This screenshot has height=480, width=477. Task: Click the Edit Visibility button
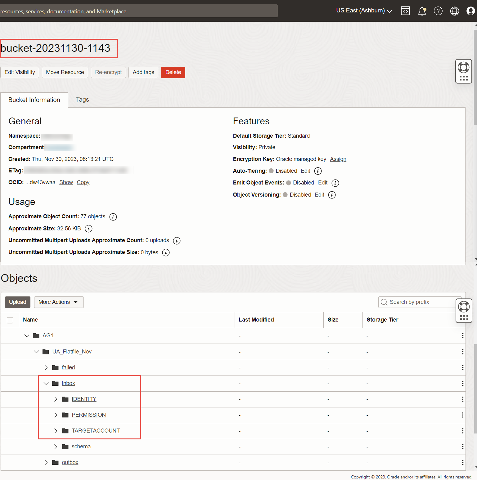pos(20,72)
